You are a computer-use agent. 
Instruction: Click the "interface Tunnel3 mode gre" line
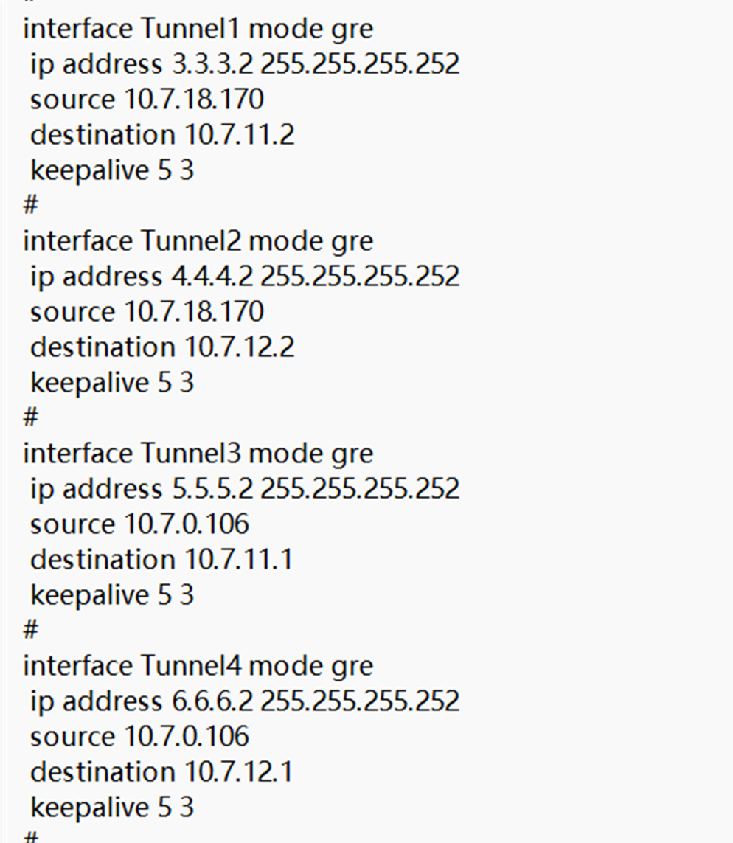198,453
